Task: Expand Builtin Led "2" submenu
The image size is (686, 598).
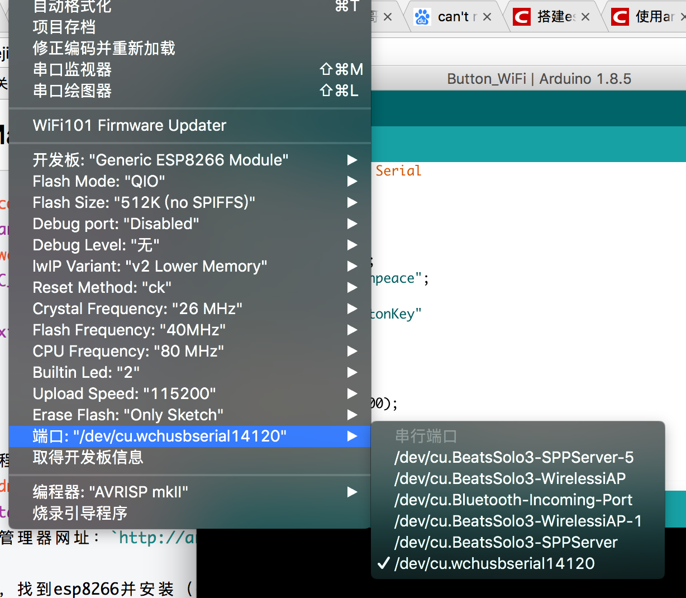Action: pos(190,372)
